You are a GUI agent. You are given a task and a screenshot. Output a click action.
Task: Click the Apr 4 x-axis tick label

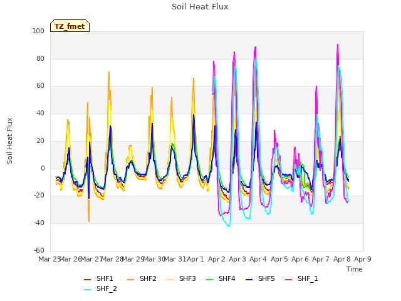(x=258, y=259)
